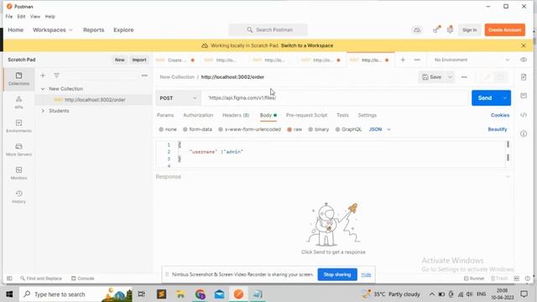
Task: Open the documentation icon in right sidebar
Action: pyautogui.click(x=524, y=77)
